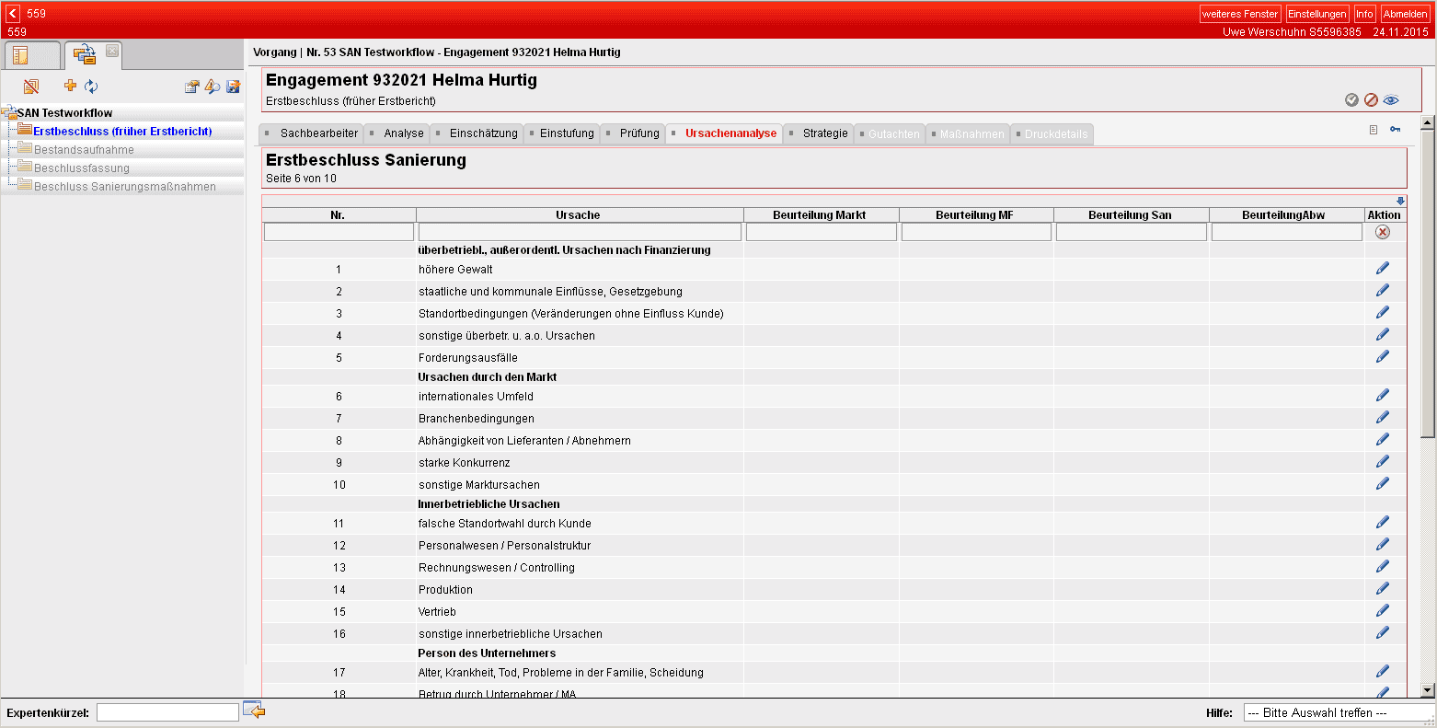Edit the Produktion row pencil

[1383, 588]
